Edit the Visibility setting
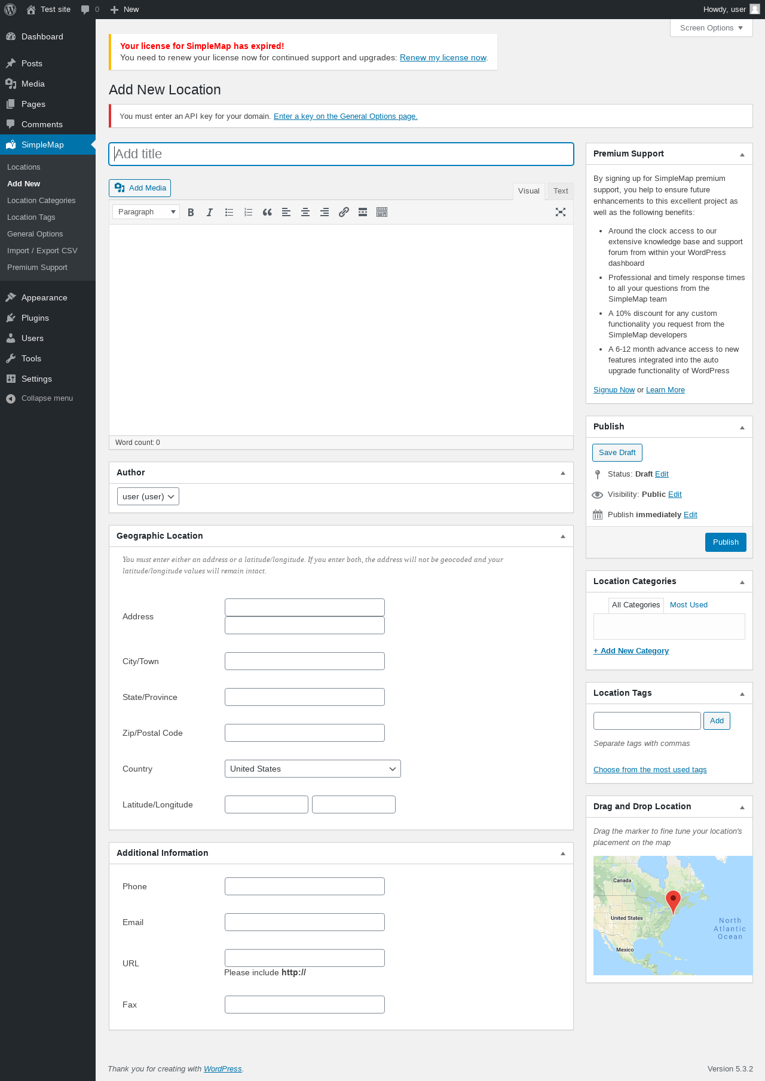 675,495
